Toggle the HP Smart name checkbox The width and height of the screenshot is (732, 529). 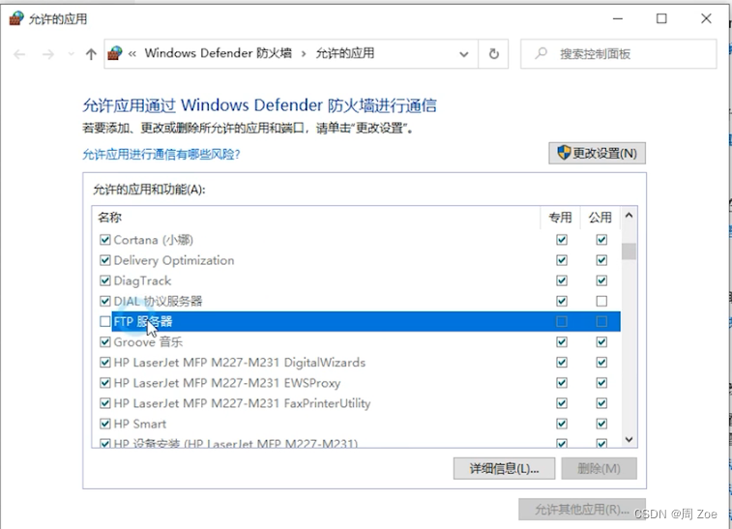point(105,424)
